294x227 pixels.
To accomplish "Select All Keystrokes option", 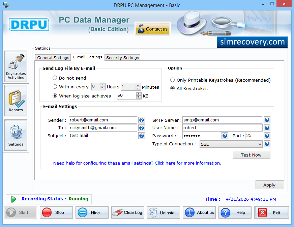I will [172, 88].
